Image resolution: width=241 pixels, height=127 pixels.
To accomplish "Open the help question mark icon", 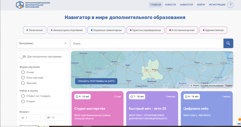I will point(230,5).
